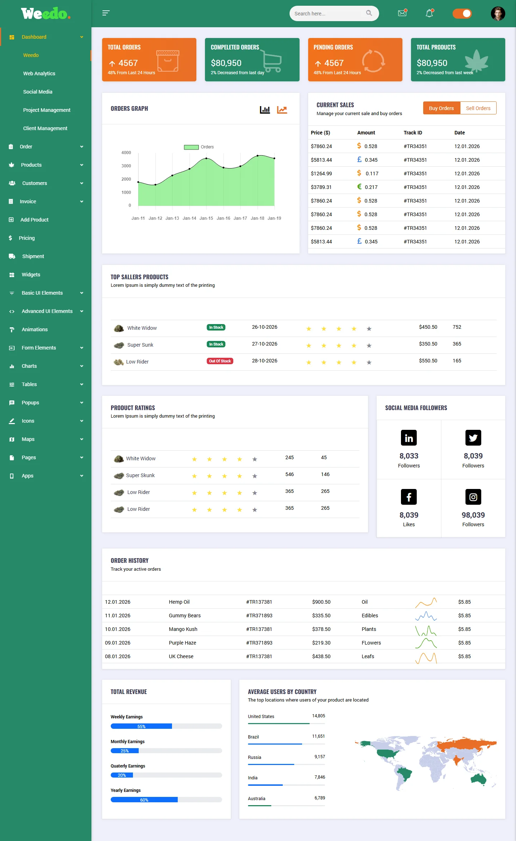
Task: Toggle the orange header switch
Action: (x=462, y=13)
